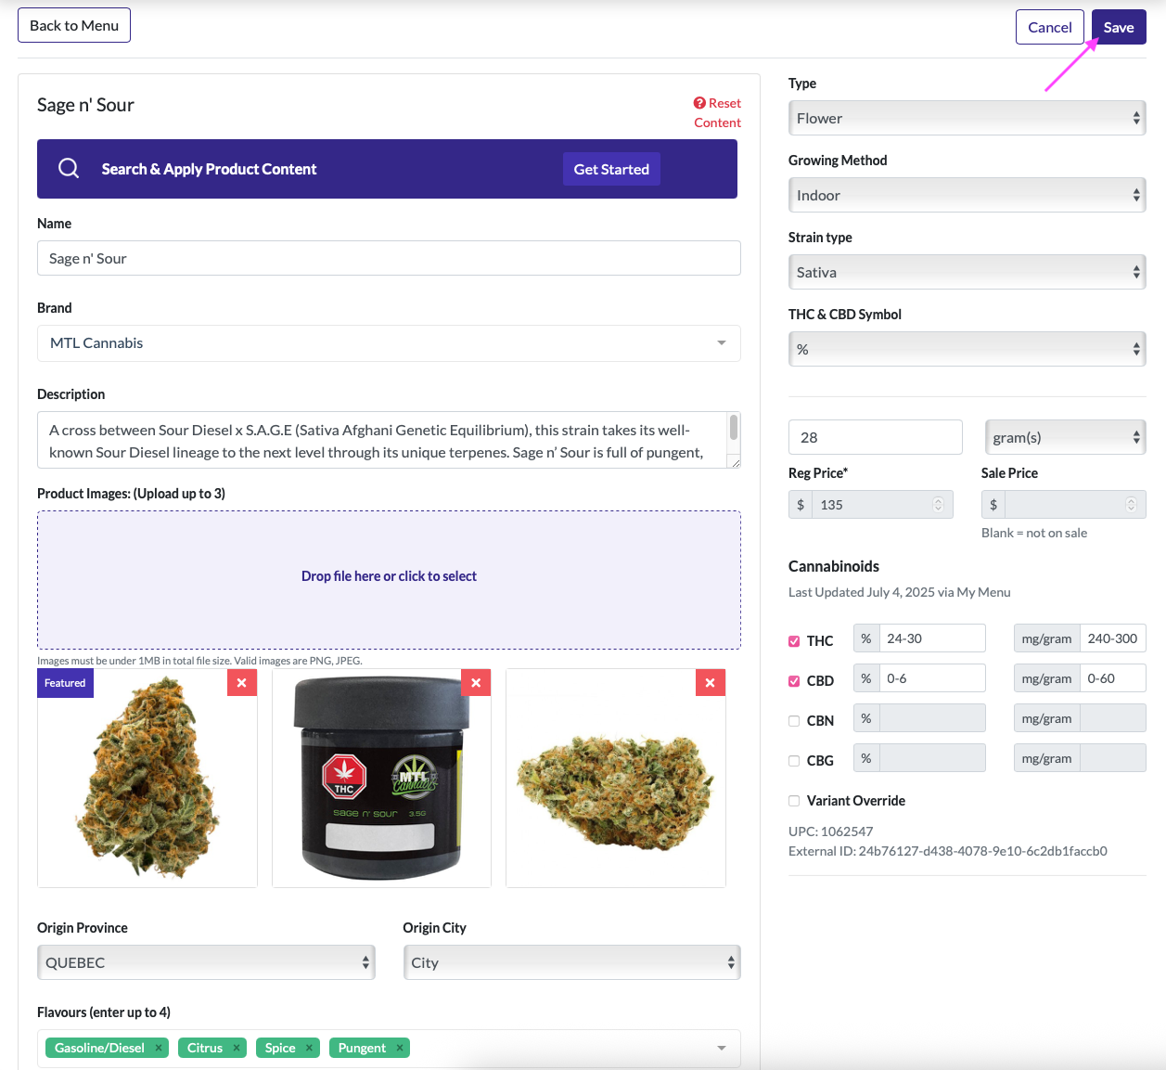Click the Get Started button
1166x1070 pixels.
(611, 169)
